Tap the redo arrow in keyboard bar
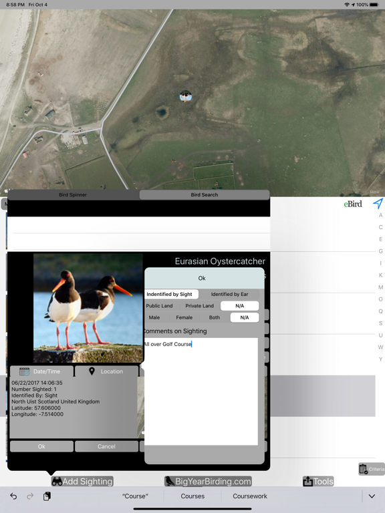Viewport: 385px width, 513px height. (30, 496)
